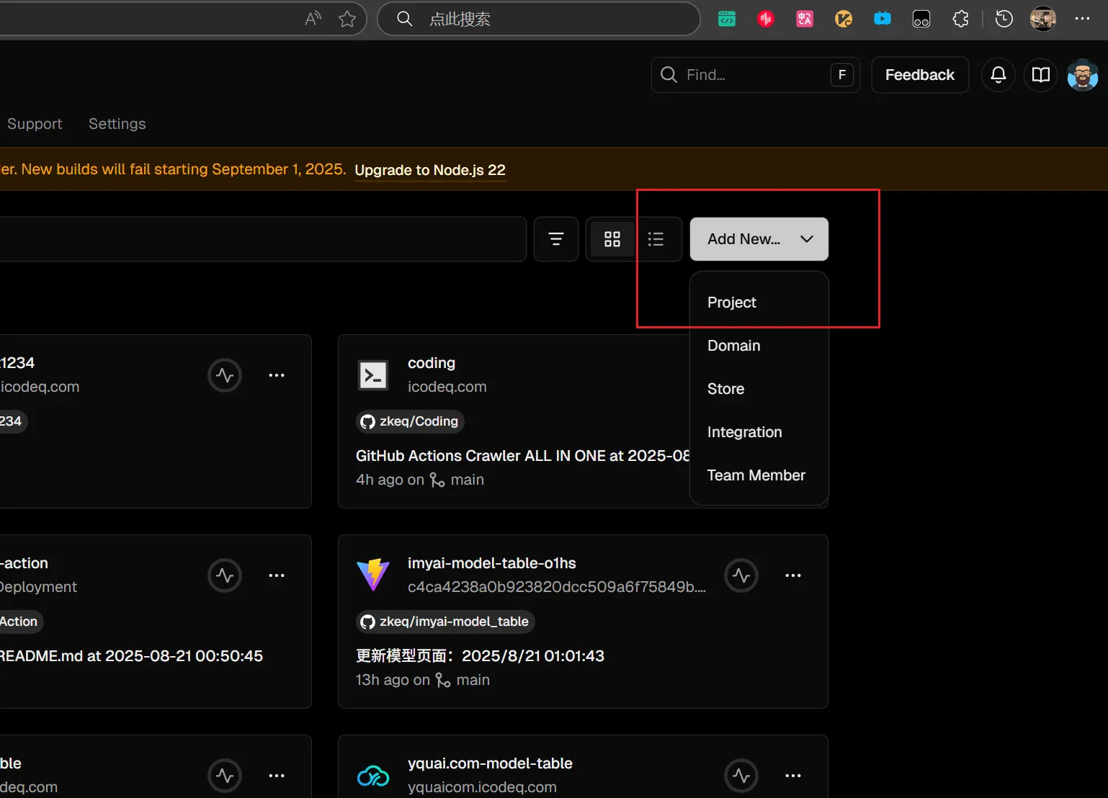
Task: Open activity status for yquai.com-model-table
Action: click(x=741, y=776)
